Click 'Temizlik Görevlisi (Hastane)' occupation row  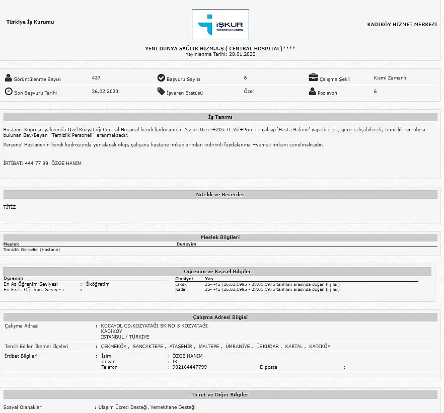[32, 250]
